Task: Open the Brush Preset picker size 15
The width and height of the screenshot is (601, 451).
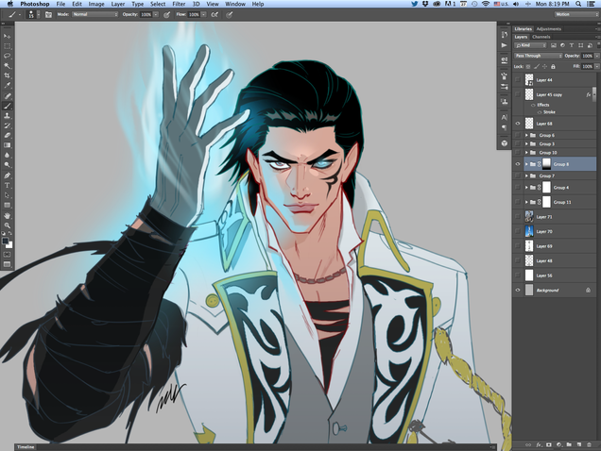Action: (x=32, y=14)
